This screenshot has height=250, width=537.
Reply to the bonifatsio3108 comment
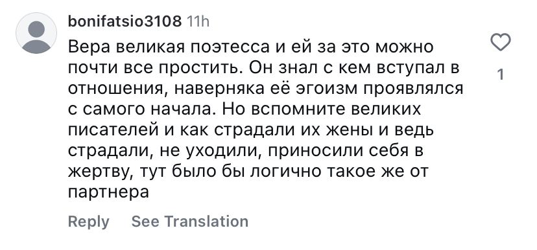pos(88,222)
